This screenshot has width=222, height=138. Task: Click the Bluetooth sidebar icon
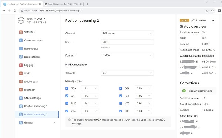tap(21, 90)
